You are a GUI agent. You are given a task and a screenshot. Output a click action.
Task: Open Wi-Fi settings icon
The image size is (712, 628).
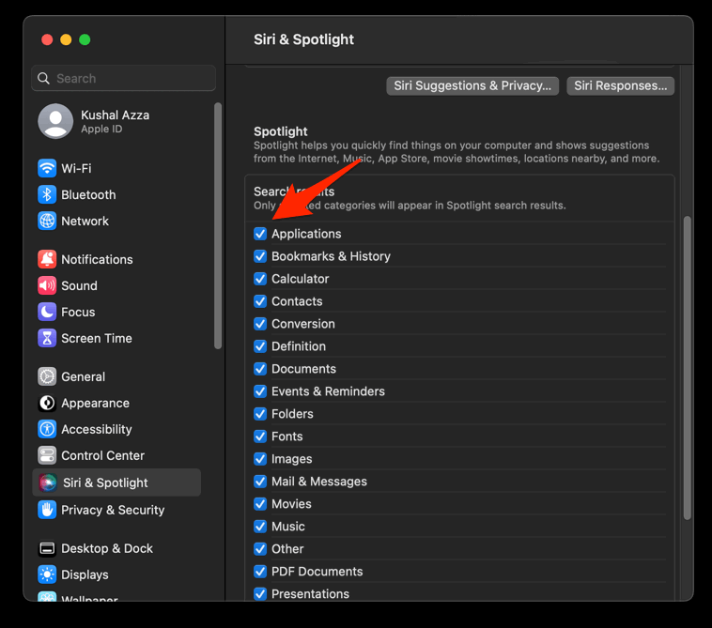click(47, 168)
